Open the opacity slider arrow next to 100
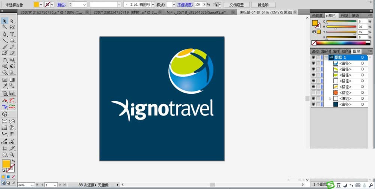 pos(204,4)
